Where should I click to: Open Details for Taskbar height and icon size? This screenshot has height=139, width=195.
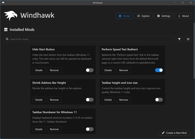[108, 100]
